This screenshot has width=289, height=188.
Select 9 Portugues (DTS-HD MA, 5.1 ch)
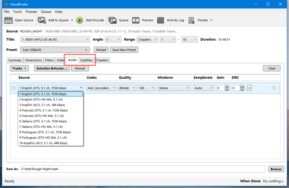coord(50,138)
